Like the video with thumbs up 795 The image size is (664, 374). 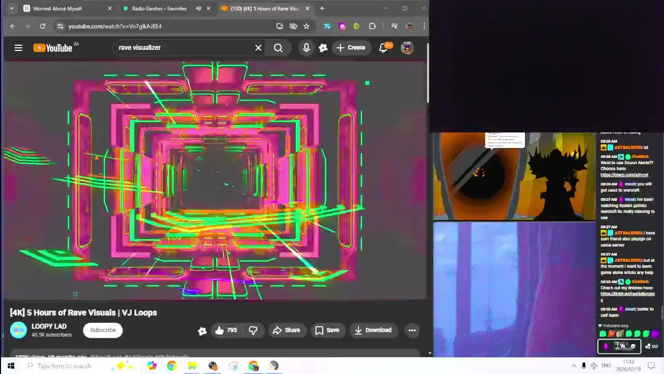pyautogui.click(x=226, y=330)
